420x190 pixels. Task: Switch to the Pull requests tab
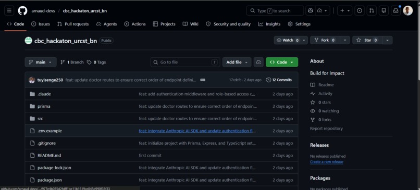point(73,24)
